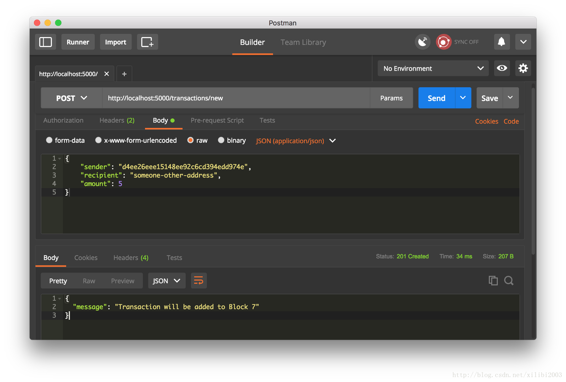This screenshot has height=382, width=566.
Task: Open the interceptor satellite icon
Action: coord(422,42)
